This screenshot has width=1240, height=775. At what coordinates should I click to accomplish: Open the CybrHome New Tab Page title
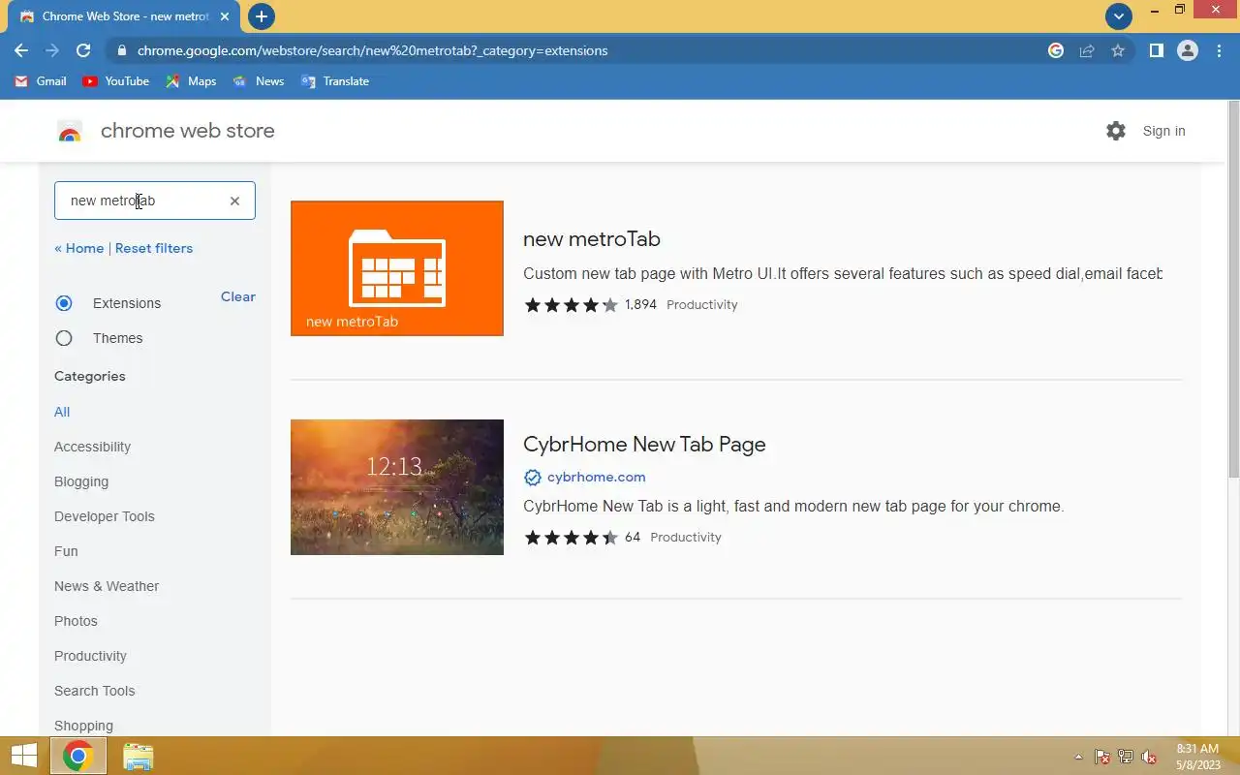(x=644, y=444)
